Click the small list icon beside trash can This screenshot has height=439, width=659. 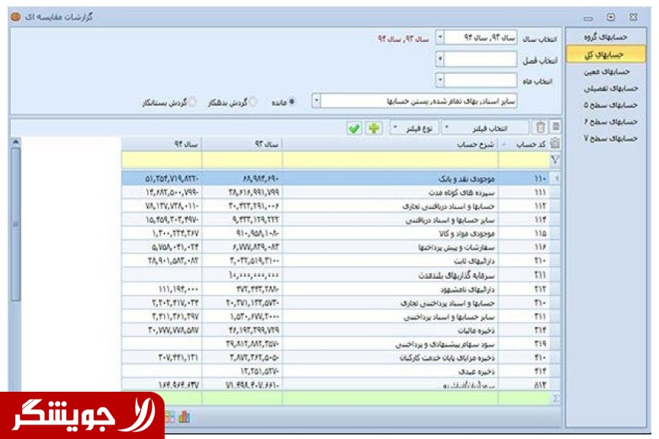[555, 127]
